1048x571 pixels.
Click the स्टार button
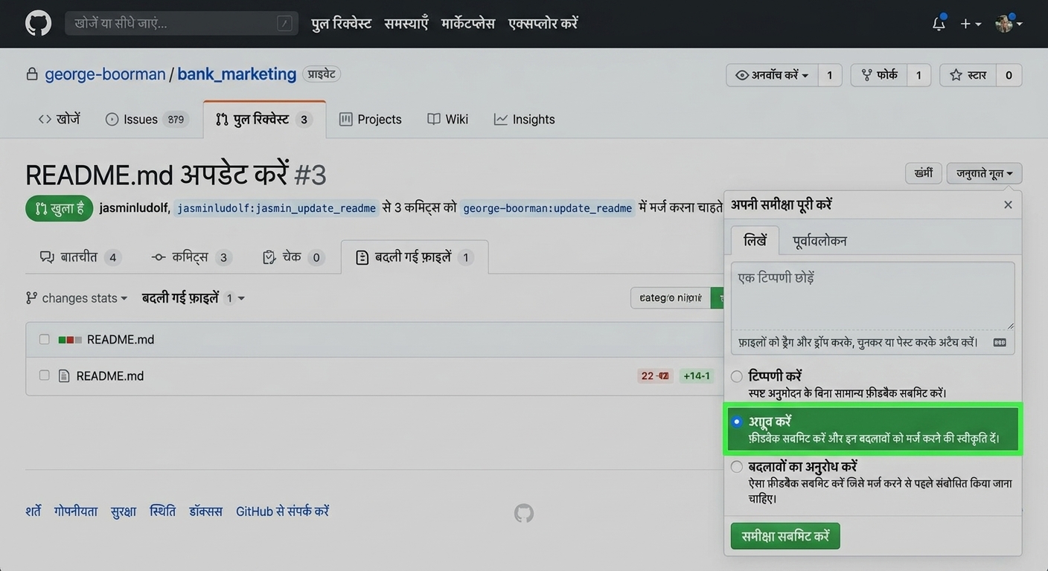click(968, 75)
